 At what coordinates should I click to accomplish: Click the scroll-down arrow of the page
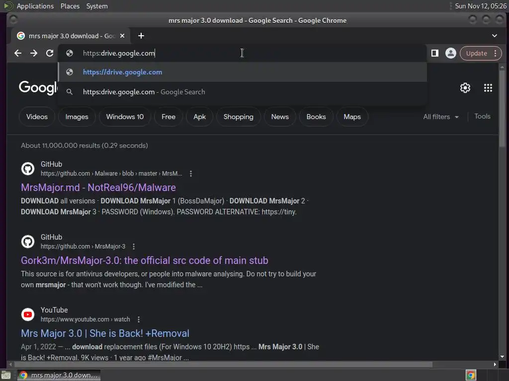pyautogui.click(x=502, y=357)
